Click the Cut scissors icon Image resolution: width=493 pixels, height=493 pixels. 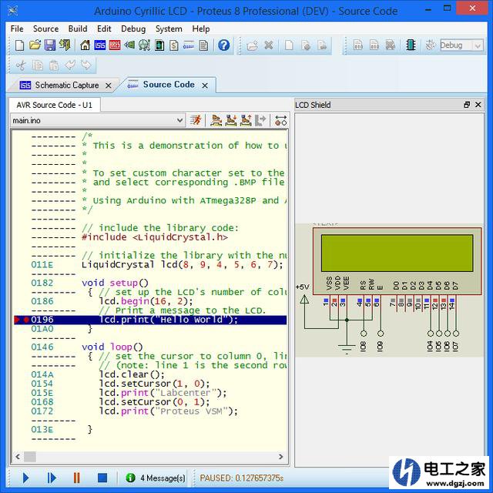21,65
